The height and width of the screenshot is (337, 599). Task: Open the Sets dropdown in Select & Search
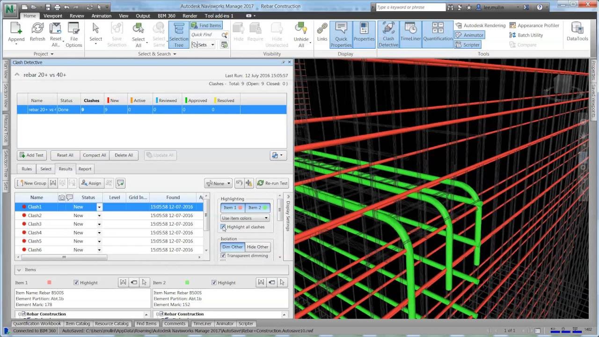pyautogui.click(x=203, y=45)
